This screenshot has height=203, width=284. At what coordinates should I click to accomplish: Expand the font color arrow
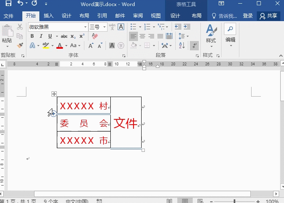[66, 45]
